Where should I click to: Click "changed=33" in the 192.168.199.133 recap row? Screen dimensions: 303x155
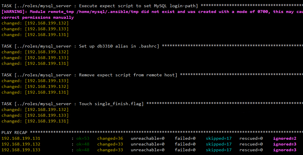[110, 150]
